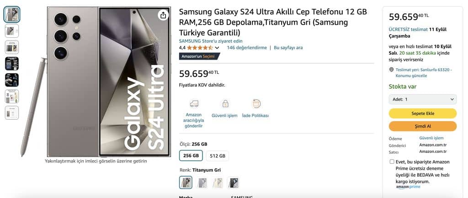The image size is (468, 198).
Task: Click the İade Politikası return icon
Action: coord(256,104)
